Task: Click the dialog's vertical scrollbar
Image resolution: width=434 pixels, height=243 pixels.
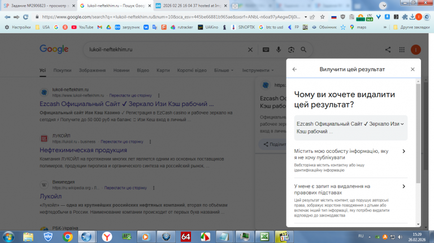Action: tap(418, 133)
